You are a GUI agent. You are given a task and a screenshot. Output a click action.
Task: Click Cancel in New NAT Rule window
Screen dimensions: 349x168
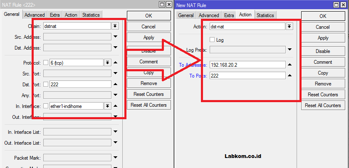[323, 27]
